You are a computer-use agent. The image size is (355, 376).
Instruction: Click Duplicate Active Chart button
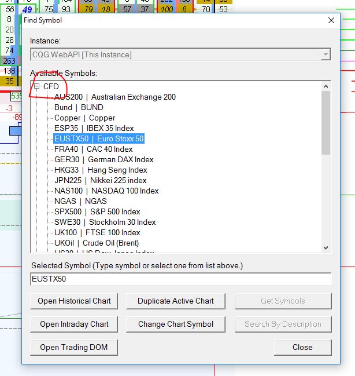175,301
